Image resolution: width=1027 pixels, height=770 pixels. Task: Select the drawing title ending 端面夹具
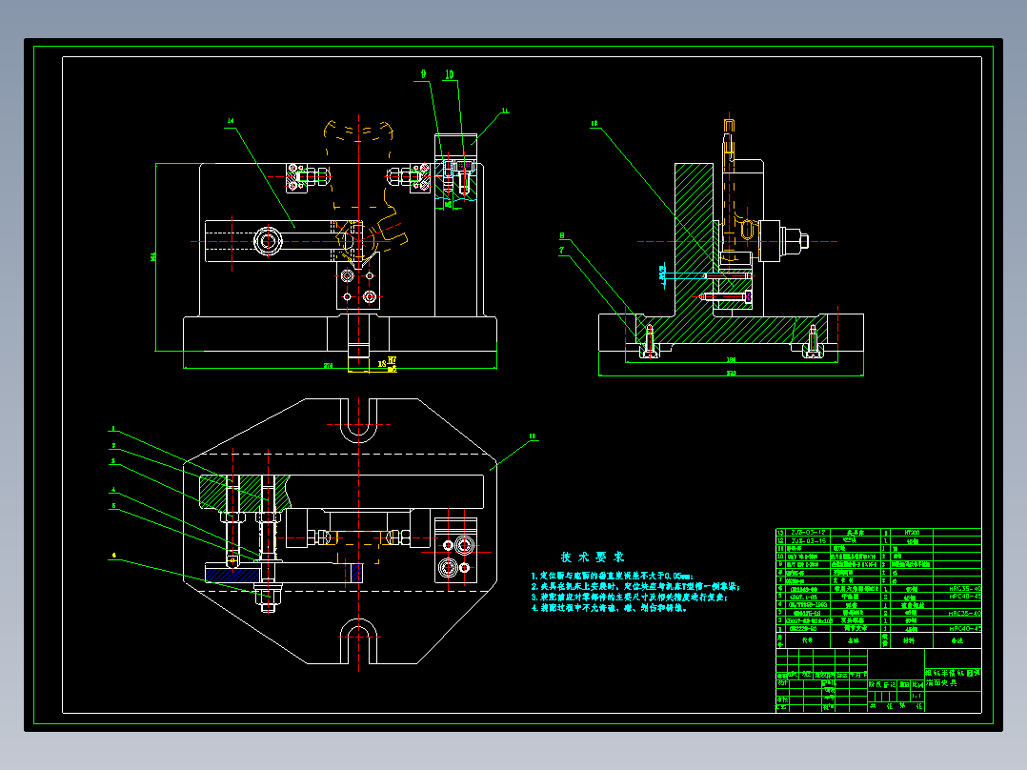pos(953,678)
